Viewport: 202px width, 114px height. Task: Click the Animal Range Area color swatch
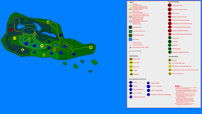(130, 27)
